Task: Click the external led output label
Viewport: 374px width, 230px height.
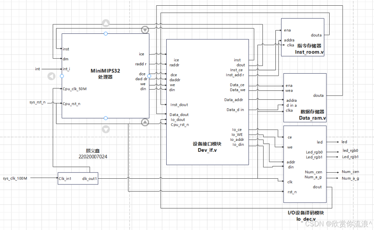Action: [344, 142]
